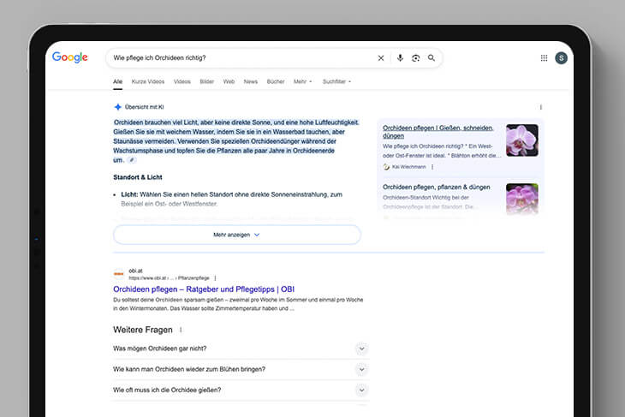Open Google Lens image search icon
The image size is (625, 417).
click(415, 58)
